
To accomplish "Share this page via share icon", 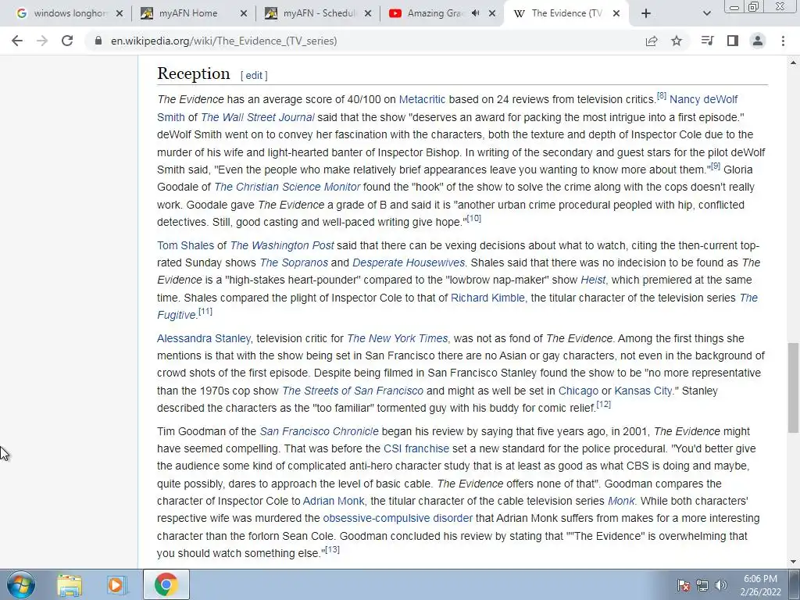I will (x=652, y=41).
